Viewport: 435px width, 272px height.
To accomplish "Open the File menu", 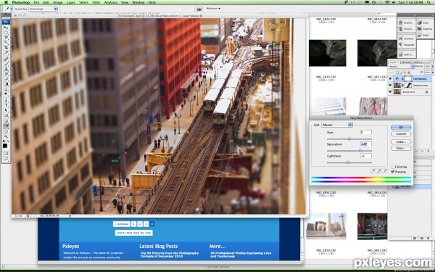I will (x=36, y=2).
